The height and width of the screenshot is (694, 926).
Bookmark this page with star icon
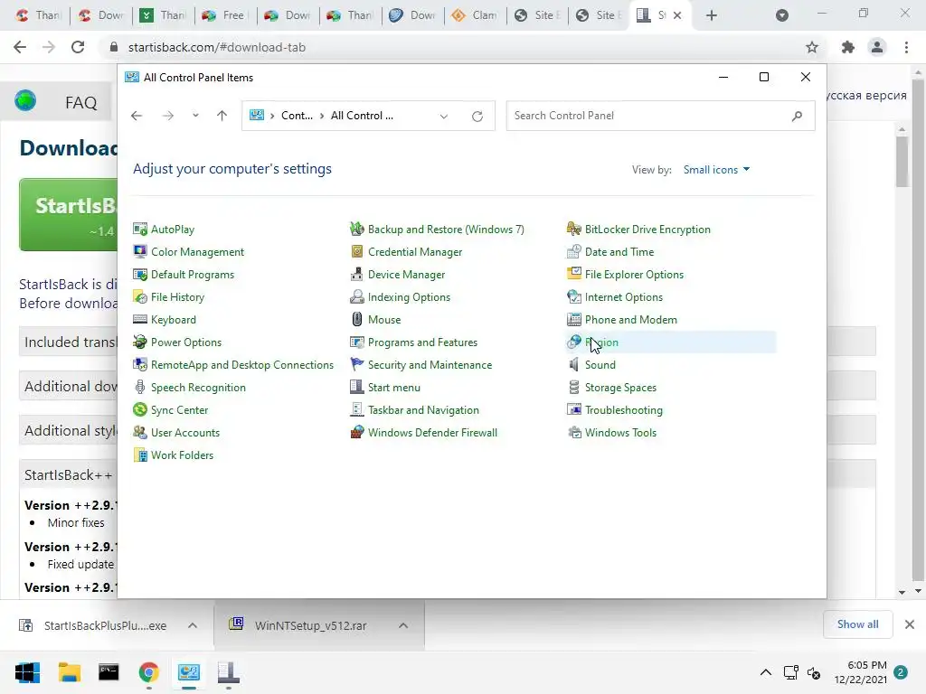click(812, 47)
